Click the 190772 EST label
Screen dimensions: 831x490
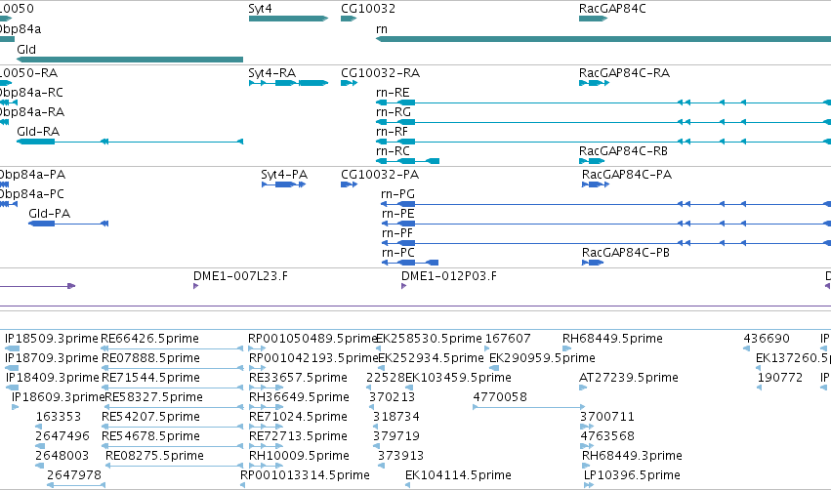[x=779, y=378]
